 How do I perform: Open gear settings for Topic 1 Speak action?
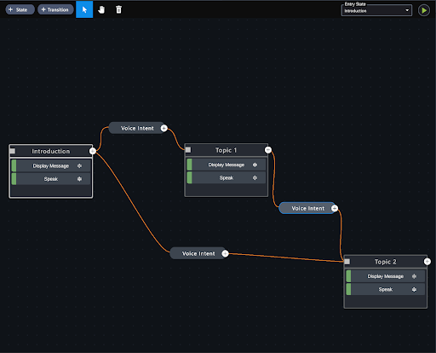tap(255, 177)
